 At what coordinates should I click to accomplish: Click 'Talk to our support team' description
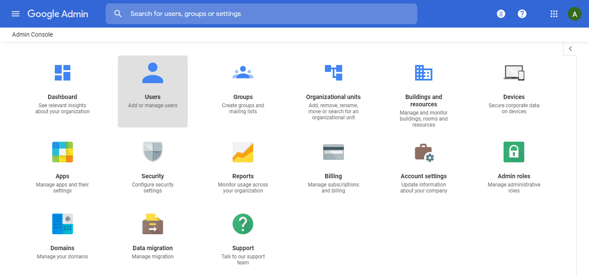[243, 260]
